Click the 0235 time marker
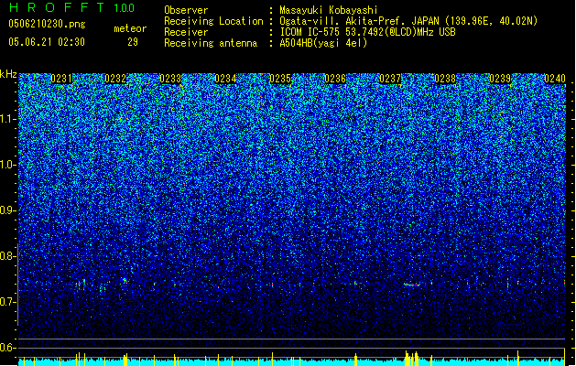Image resolution: width=576 pixels, height=366 pixels. (280, 79)
